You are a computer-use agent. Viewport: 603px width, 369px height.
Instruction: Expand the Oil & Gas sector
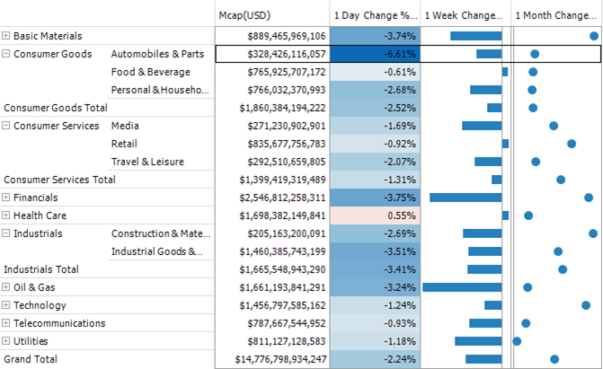[7, 287]
